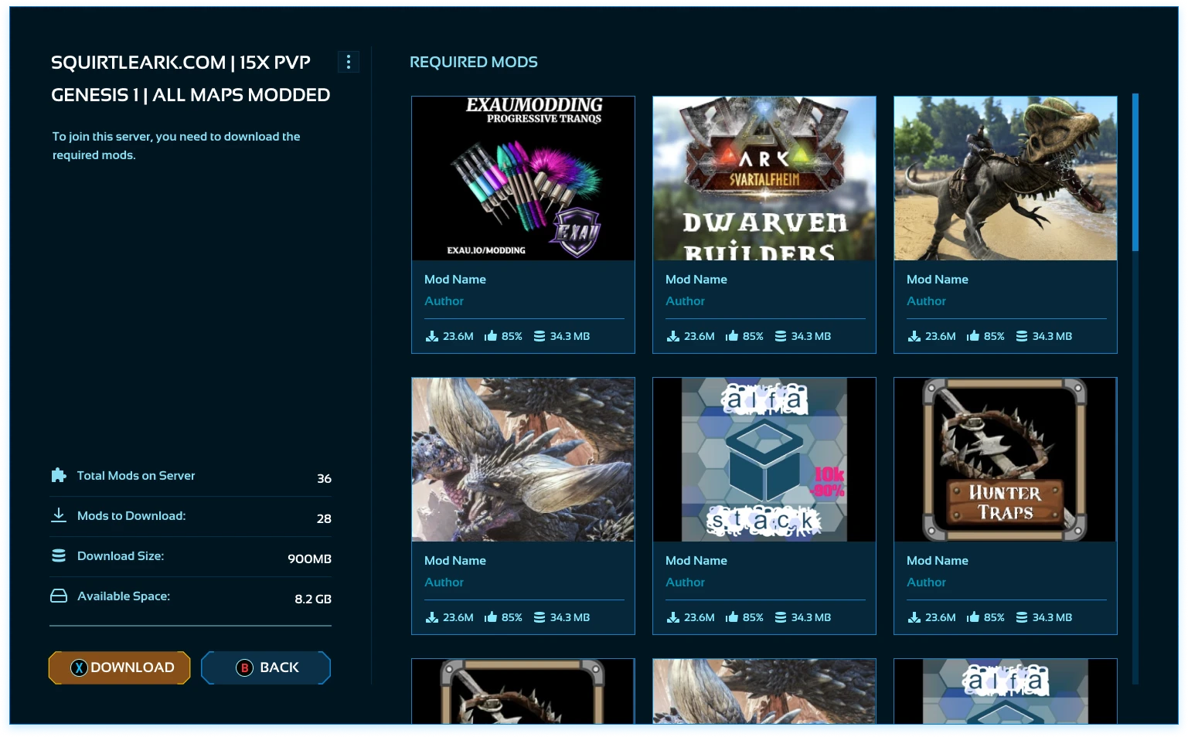Image resolution: width=1188 pixels, height=737 pixels.
Task: Click file size icon on Exaumodding Tranqs card
Action: [540, 336]
